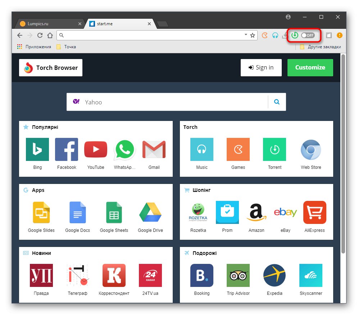Open the Телеграф news tile

(x=78, y=275)
